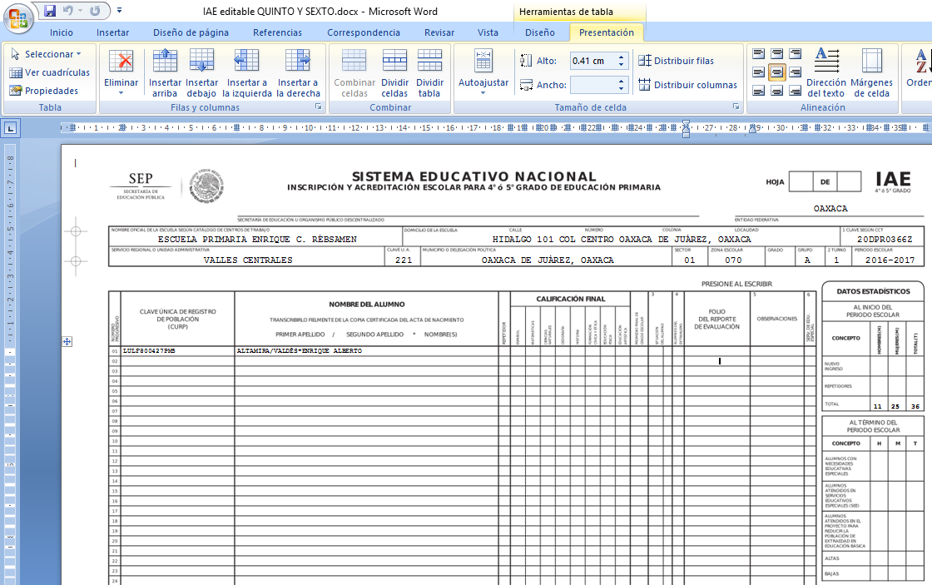
Task: Select center alignment for cell
Action: (x=777, y=72)
